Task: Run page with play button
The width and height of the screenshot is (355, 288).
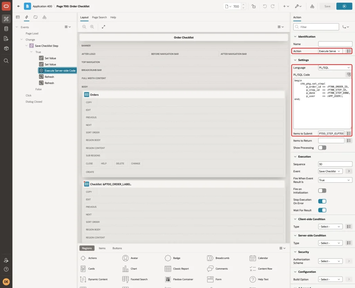Action: coord(344,6)
